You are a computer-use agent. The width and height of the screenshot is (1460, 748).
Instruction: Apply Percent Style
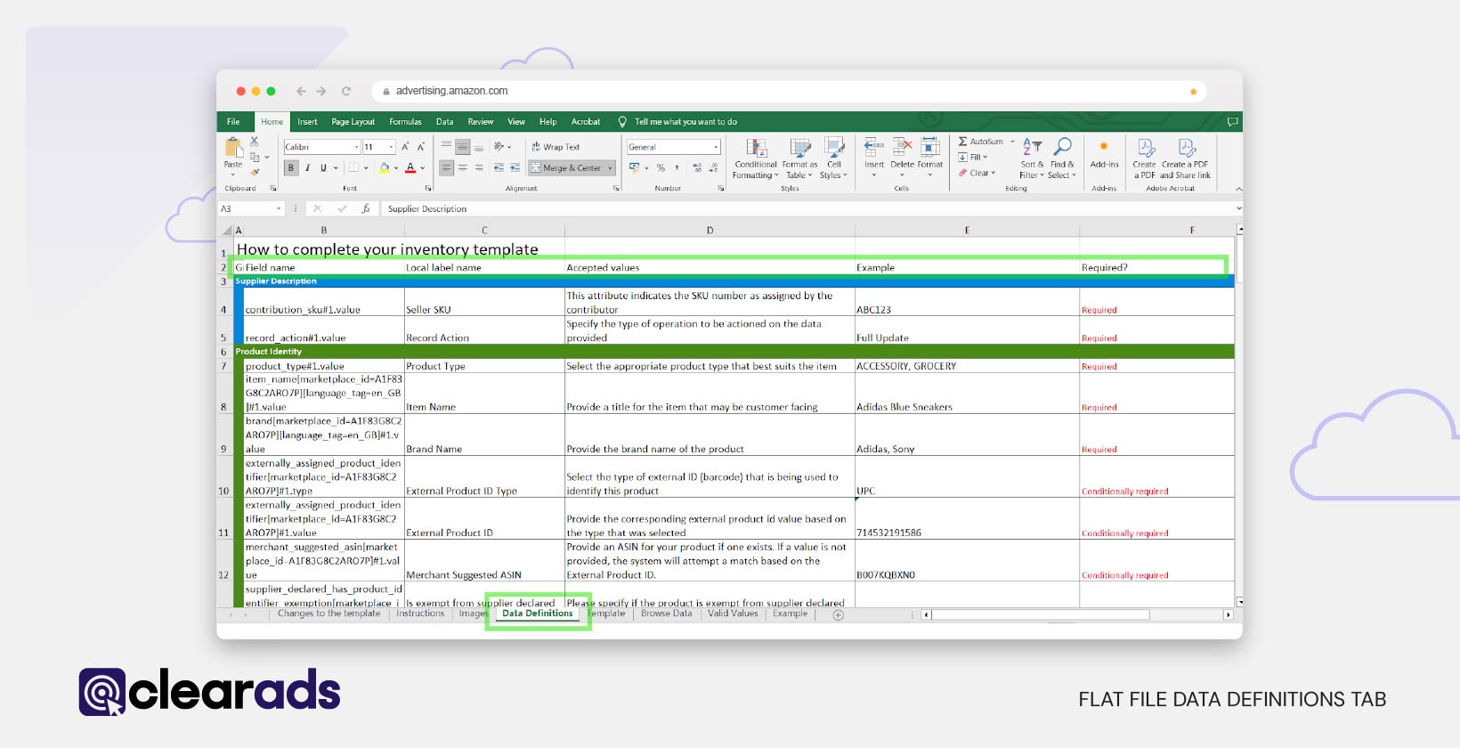(661, 167)
